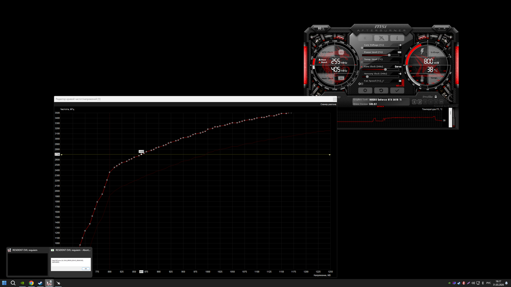Select the highlighted curve point labeled +440
This screenshot has height=287, width=511.
click(141, 154)
